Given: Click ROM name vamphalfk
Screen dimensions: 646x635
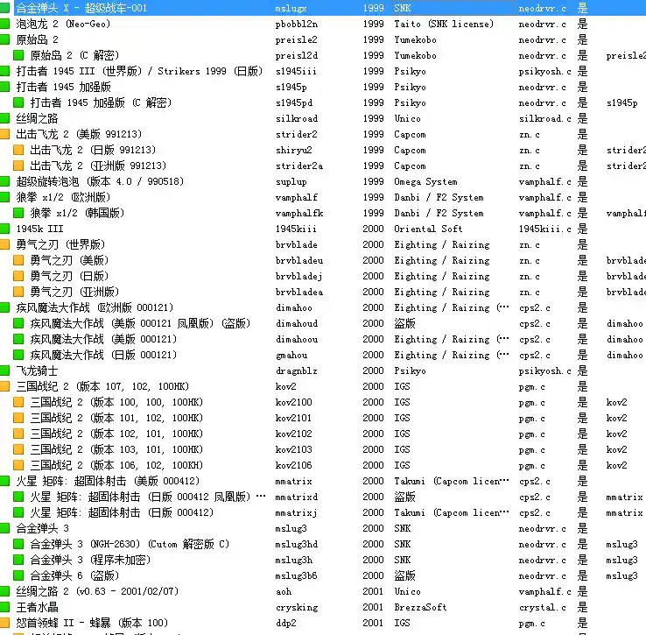Looking at the screenshot, I should coord(299,213).
